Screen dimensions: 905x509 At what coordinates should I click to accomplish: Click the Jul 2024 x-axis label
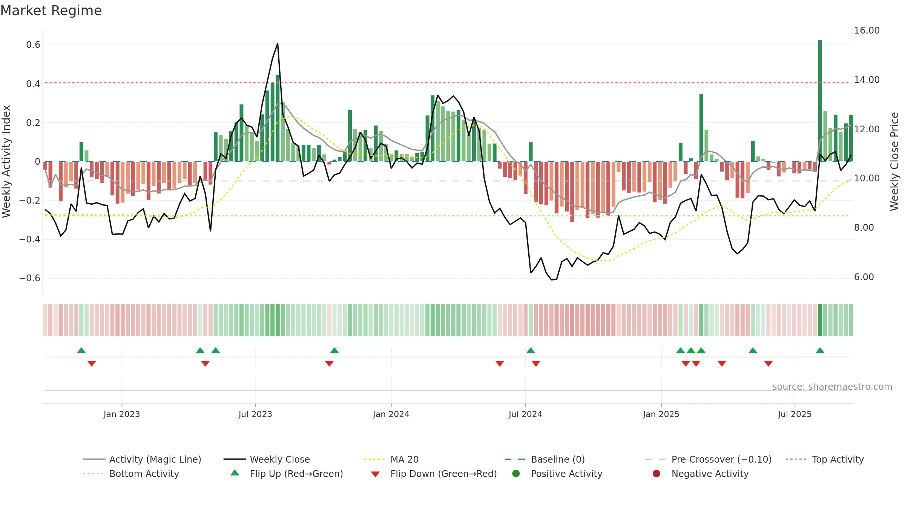(x=525, y=414)
